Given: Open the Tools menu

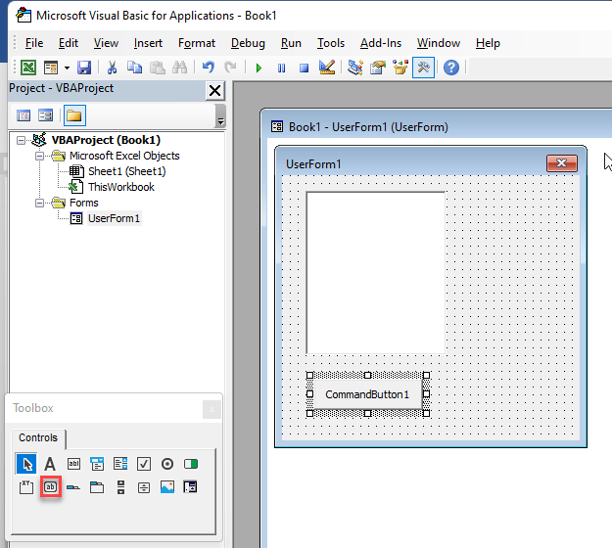Looking at the screenshot, I should coord(331,43).
